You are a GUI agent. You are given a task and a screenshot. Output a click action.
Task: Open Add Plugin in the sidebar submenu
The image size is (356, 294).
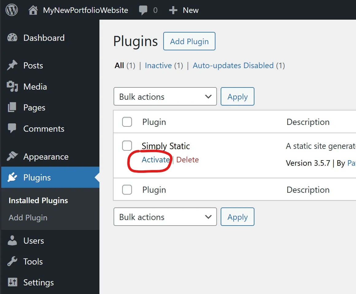28,218
